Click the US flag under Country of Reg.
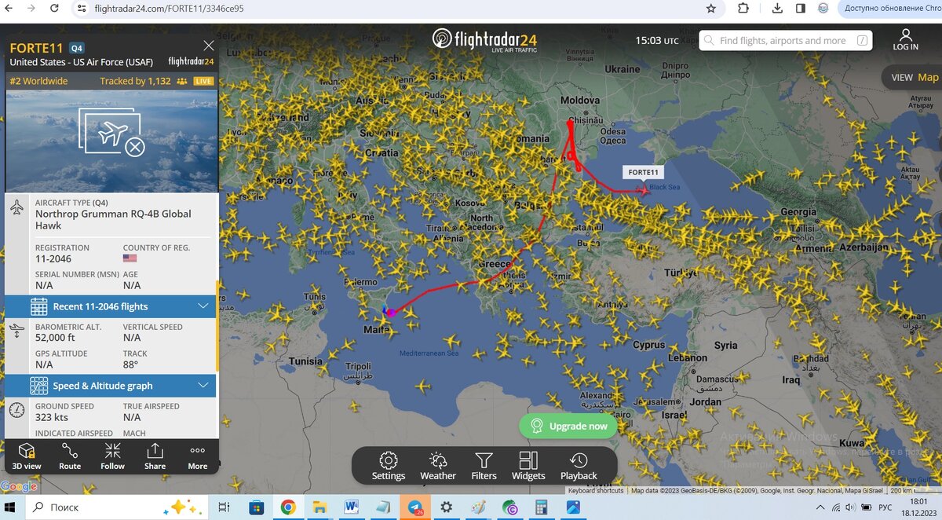The width and height of the screenshot is (942, 520). pos(130,258)
